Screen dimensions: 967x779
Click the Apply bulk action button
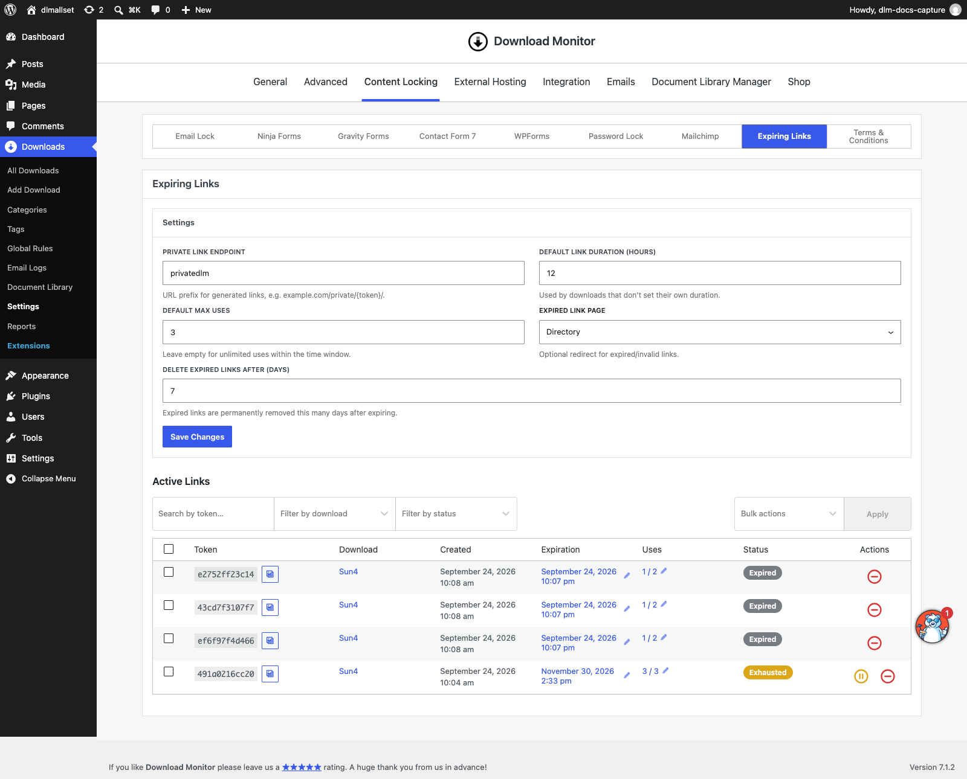pyautogui.click(x=878, y=514)
